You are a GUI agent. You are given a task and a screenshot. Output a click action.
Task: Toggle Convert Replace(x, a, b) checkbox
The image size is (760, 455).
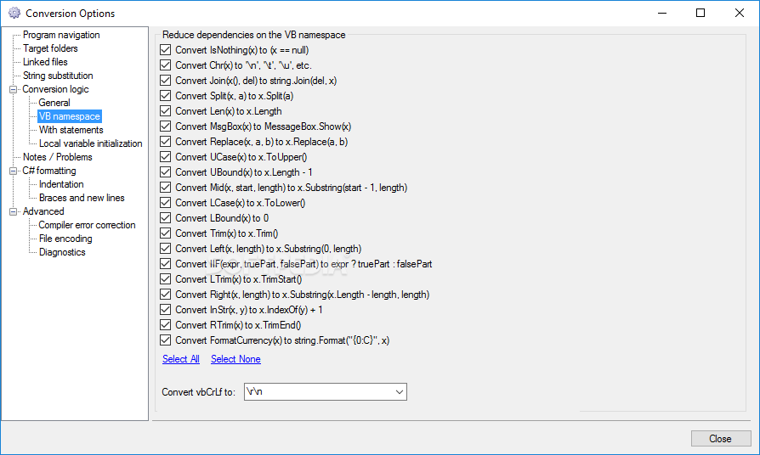point(165,142)
